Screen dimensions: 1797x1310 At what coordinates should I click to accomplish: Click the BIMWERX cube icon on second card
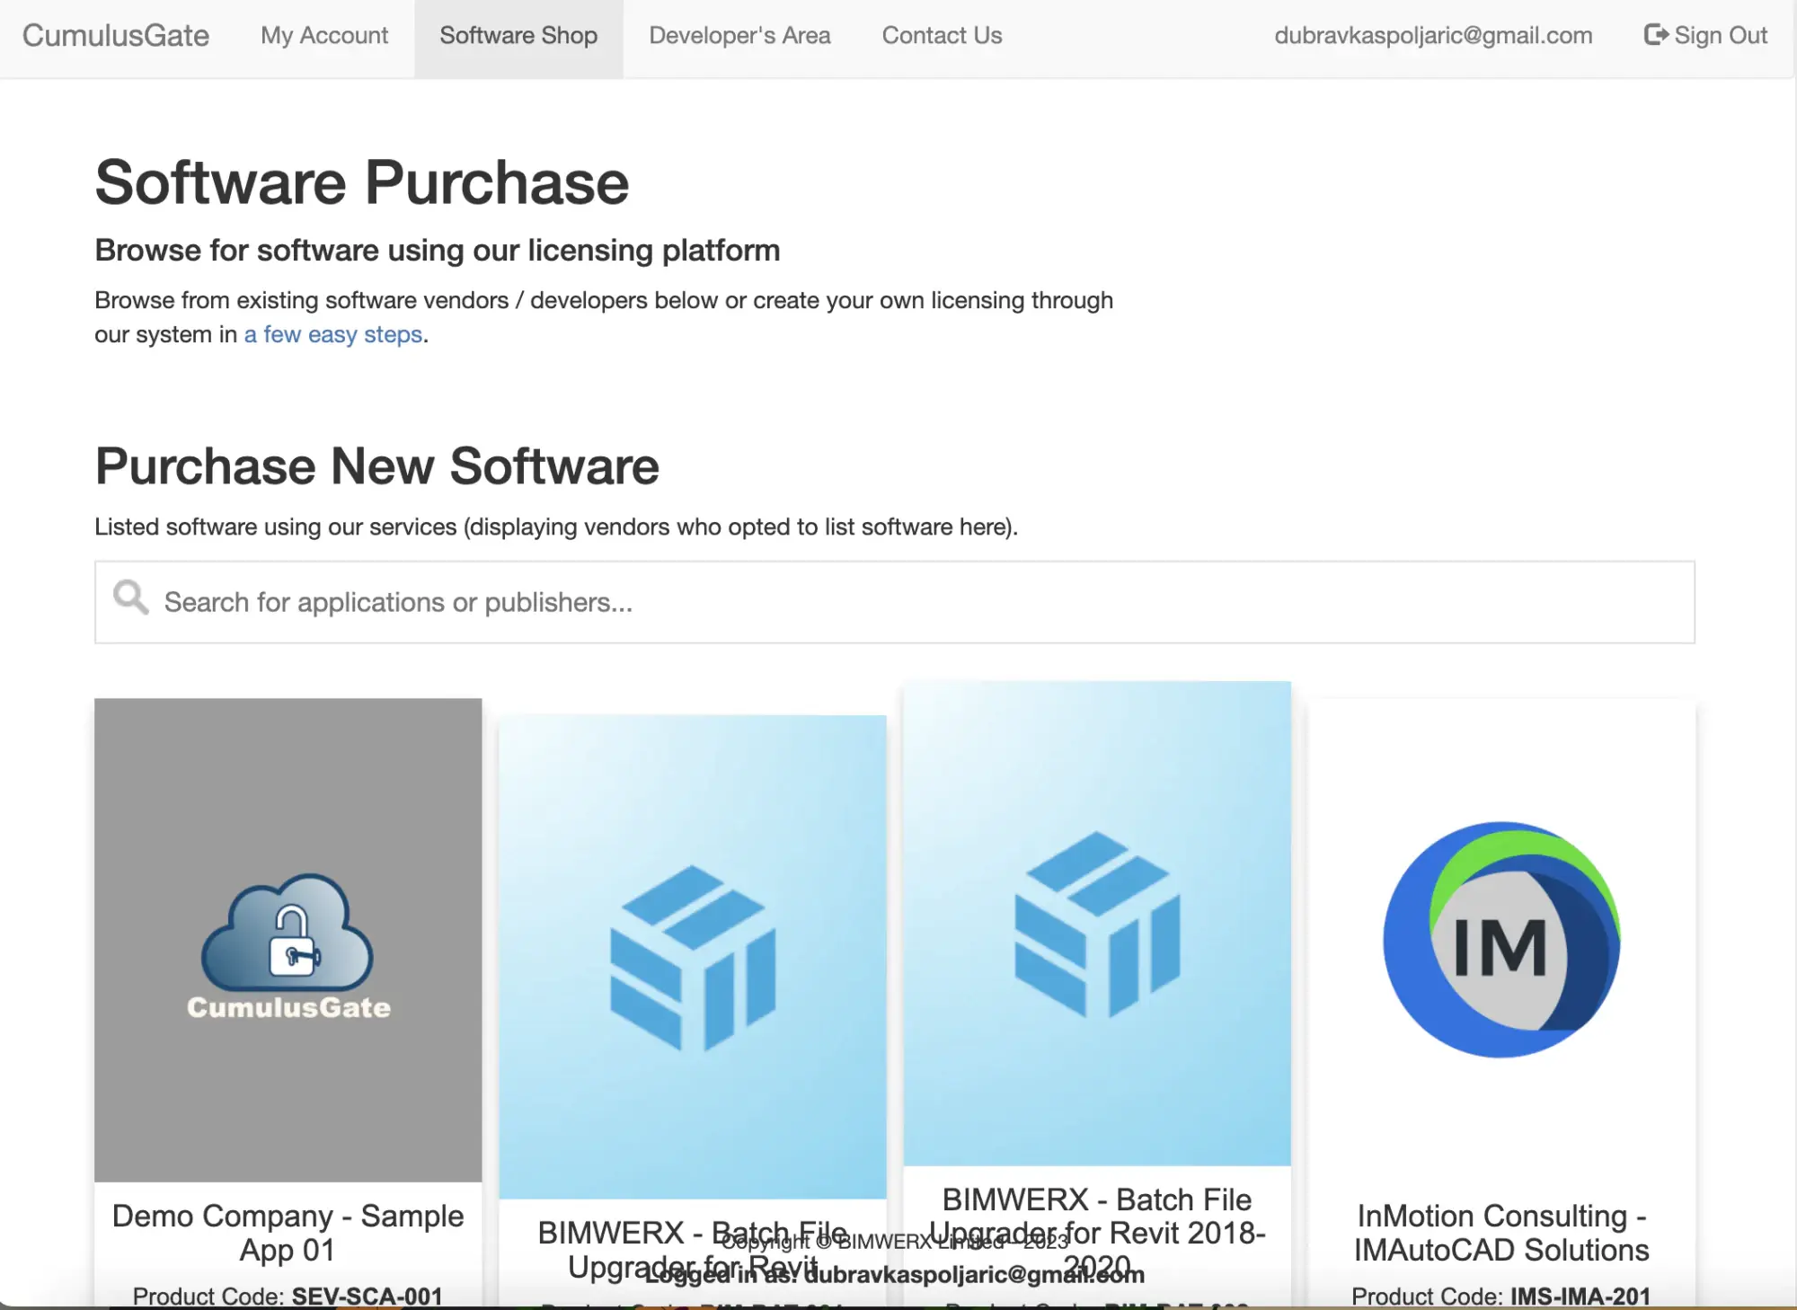point(692,958)
